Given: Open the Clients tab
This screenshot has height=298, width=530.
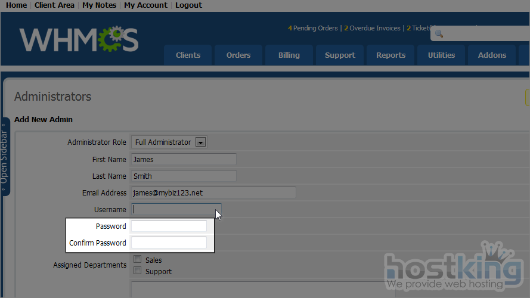Looking at the screenshot, I should tap(188, 55).
